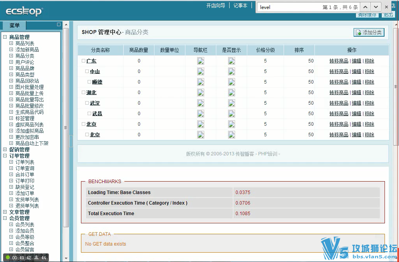Collapse the 订单管理 menu group
The image size is (399, 262).
pos(5,156)
